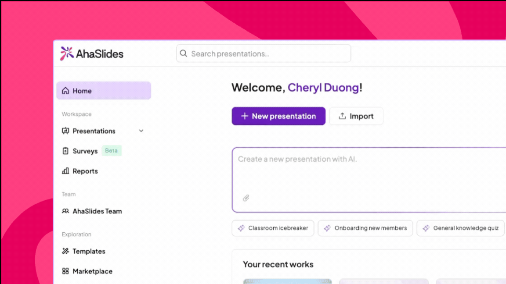
Task: Click the Presentations slide icon
Action: [65, 131]
